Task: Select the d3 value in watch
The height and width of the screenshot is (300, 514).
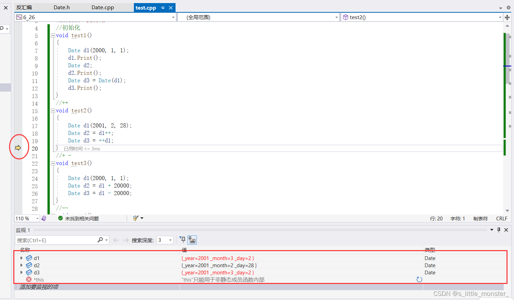Action: pyautogui.click(x=218, y=273)
